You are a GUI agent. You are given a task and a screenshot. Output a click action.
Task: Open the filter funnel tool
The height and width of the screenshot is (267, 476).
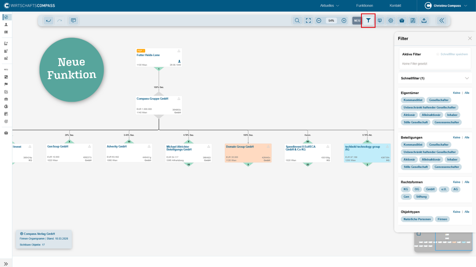click(x=368, y=21)
